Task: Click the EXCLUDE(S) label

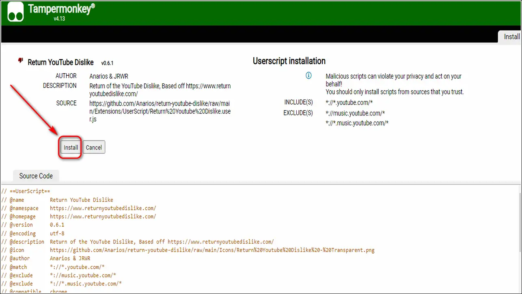Action: [x=298, y=113]
